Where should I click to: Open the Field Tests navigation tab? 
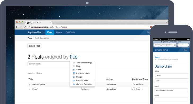(70, 32)
